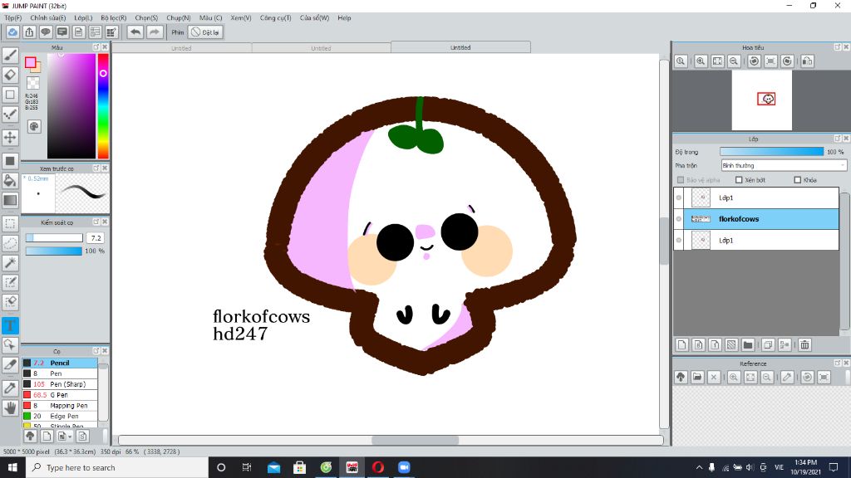
Task: Click the Đặt lại reset button
Action: pyautogui.click(x=205, y=32)
